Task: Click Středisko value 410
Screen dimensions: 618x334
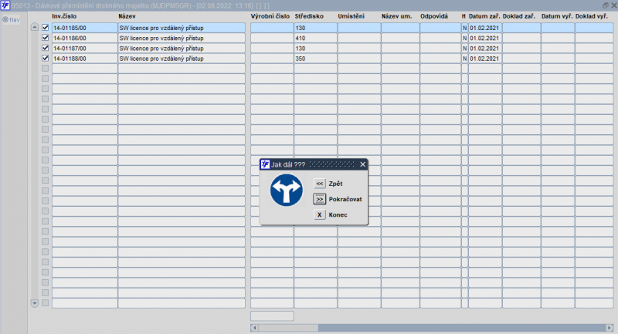Action: pyautogui.click(x=315, y=38)
